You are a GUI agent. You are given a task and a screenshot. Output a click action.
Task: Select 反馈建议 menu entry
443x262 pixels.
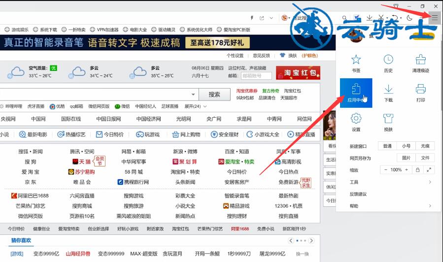(x=358, y=194)
